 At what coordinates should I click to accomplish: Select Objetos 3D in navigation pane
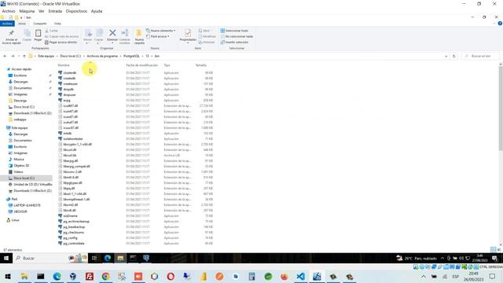pyautogui.click(x=21, y=166)
